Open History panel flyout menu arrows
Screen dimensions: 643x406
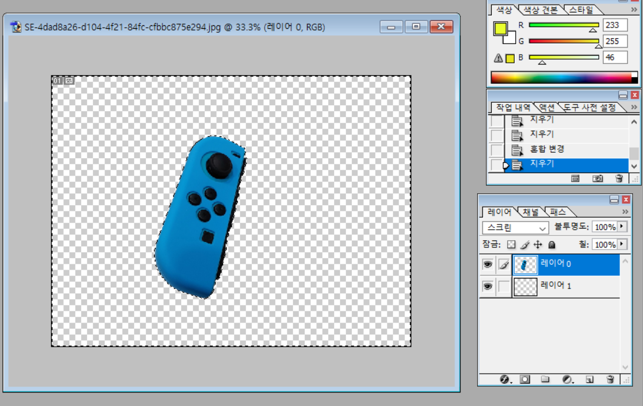[x=634, y=107]
